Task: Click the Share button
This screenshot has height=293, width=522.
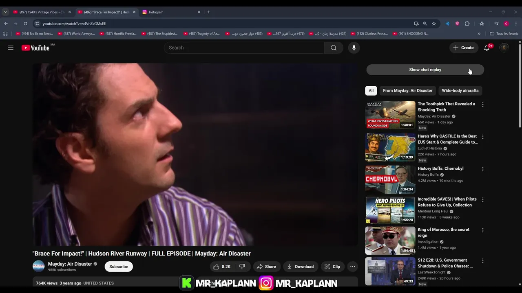Action: 267,267
